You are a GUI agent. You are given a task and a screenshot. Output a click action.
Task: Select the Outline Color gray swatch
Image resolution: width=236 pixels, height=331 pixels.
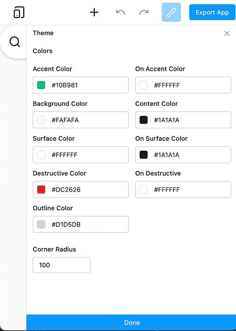point(41,224)
